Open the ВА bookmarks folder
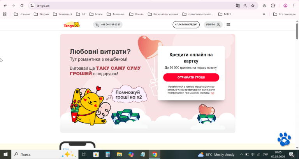299x159 pixels. tap(81, 14)
